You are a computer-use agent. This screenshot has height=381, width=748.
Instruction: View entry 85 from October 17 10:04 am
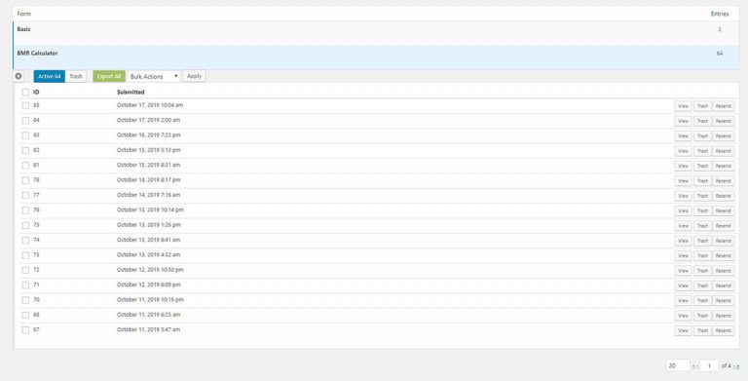coord(683,106)
